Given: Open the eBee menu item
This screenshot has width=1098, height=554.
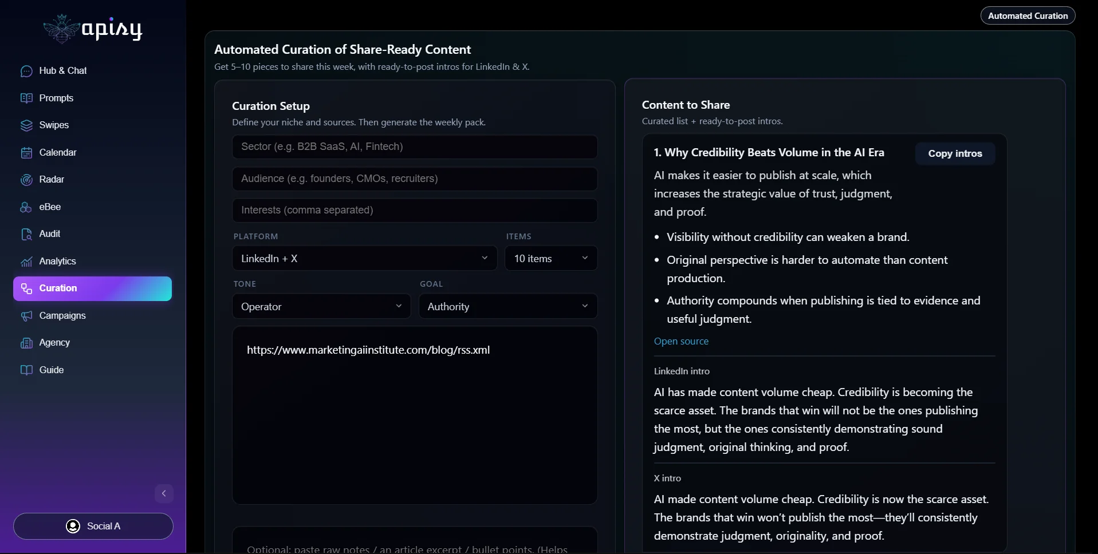Looking at the screenshot, I should 92,207.
